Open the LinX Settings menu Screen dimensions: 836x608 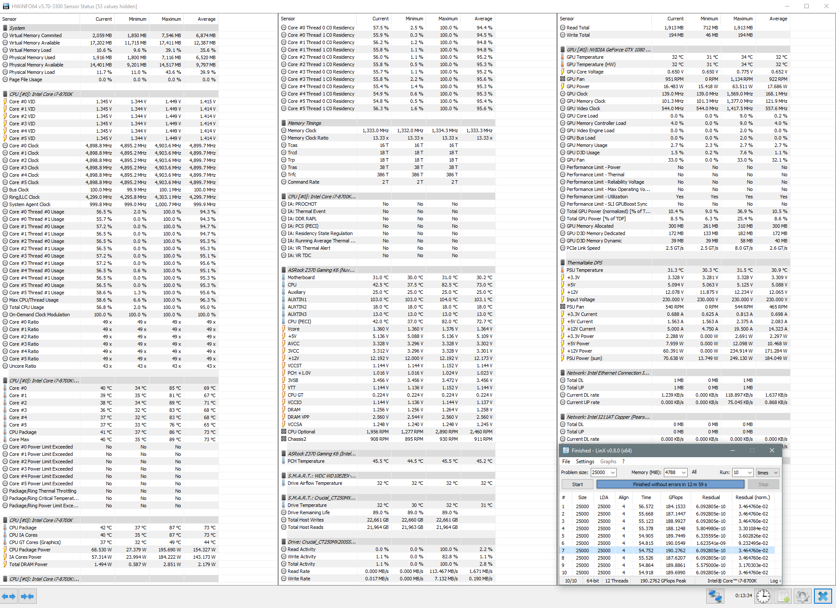[585, 462]
